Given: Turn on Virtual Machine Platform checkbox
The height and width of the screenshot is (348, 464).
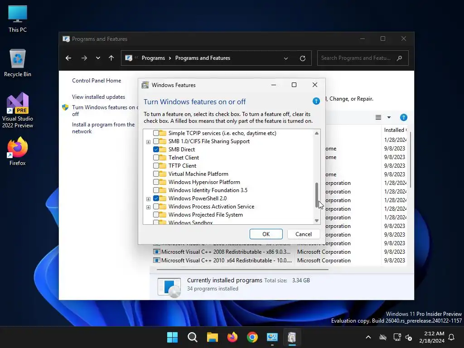Looking at the screenshot, I should (156, 174).
